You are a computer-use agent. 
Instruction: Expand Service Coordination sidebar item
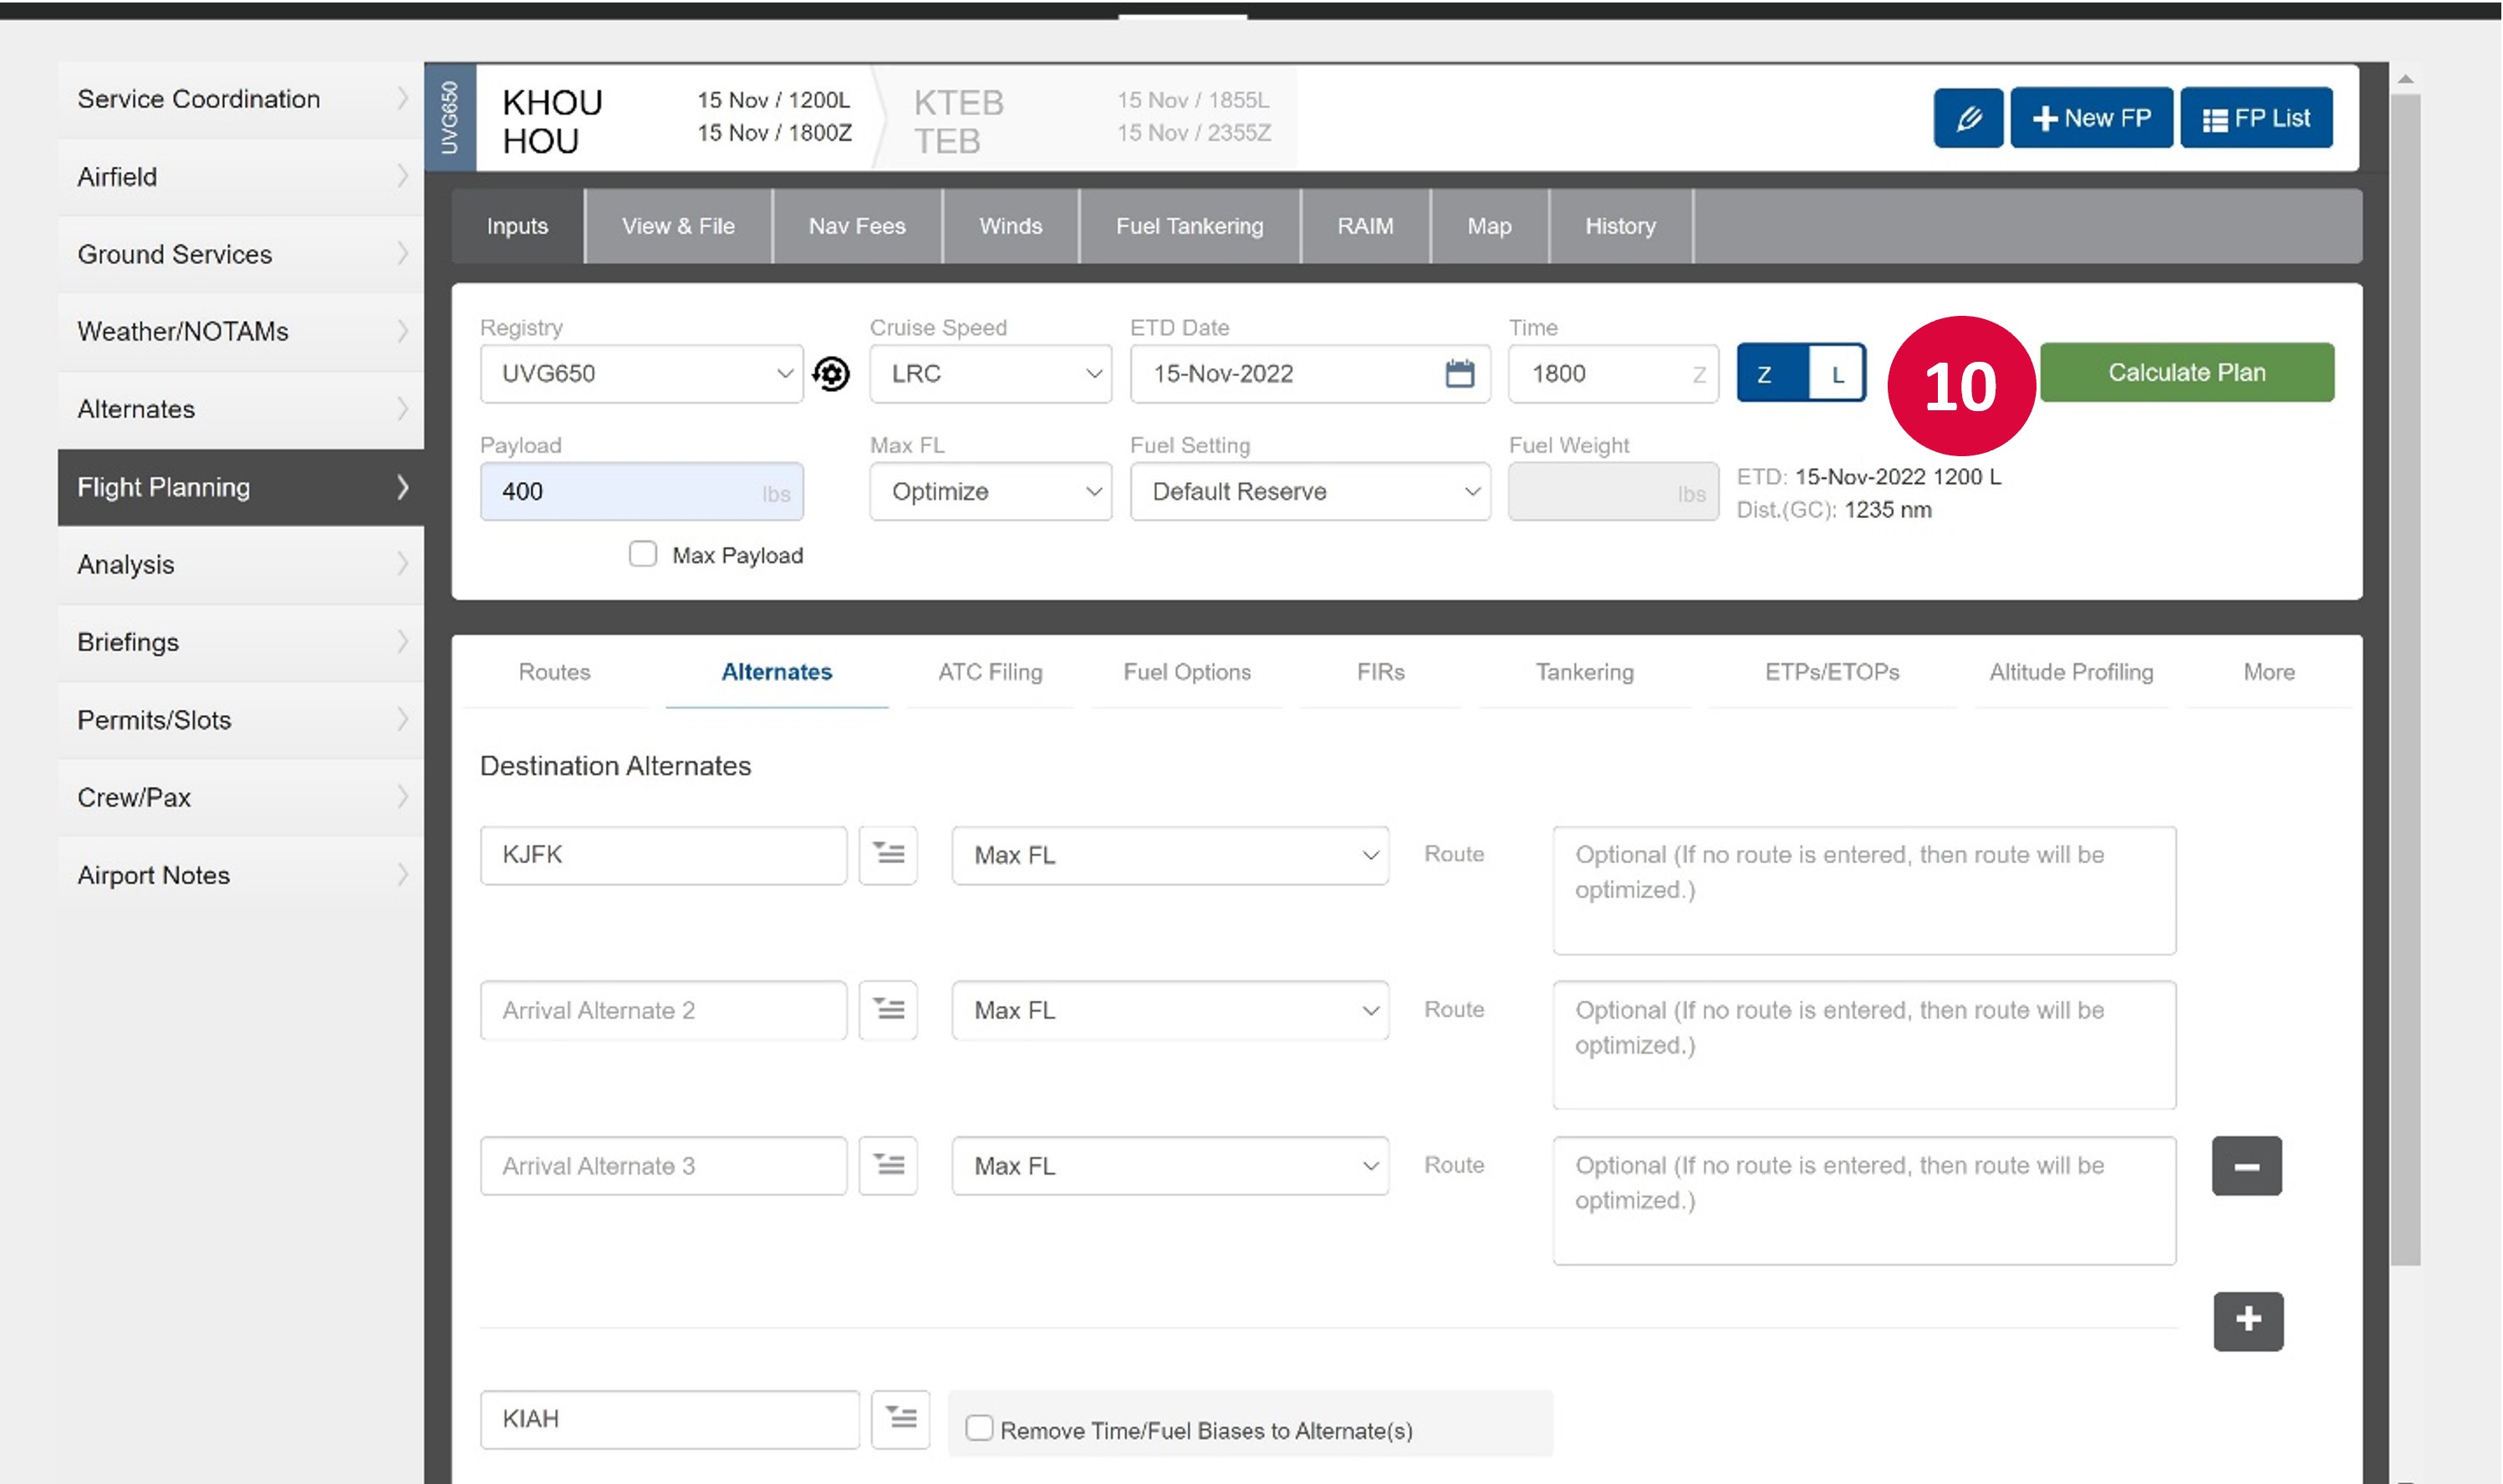[x=240, y=99]
